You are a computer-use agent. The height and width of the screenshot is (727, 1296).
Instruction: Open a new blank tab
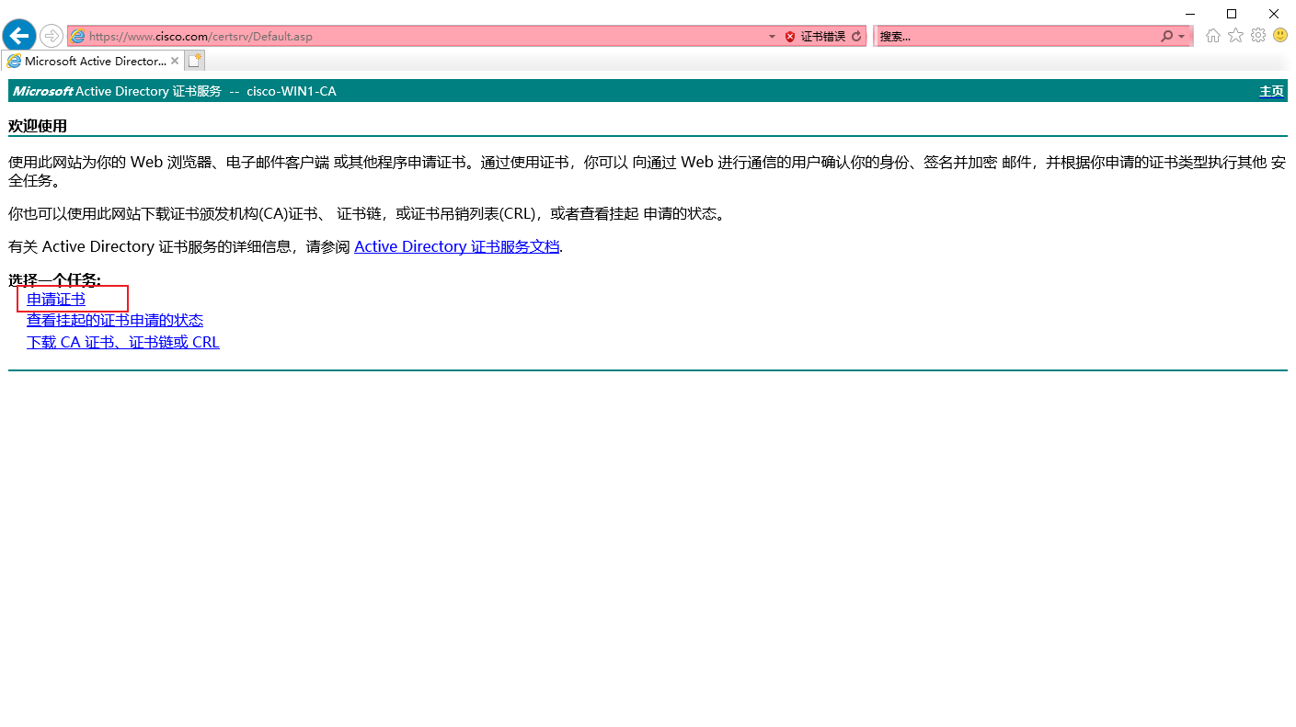pos(194,61)
